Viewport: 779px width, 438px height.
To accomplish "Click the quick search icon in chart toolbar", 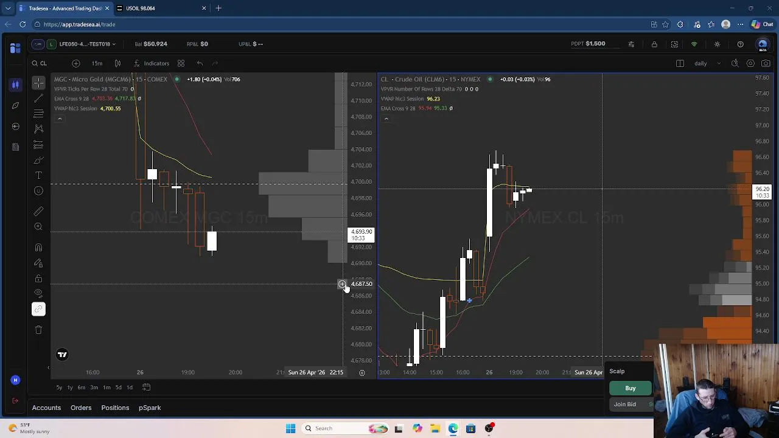I will click(735, 63).
